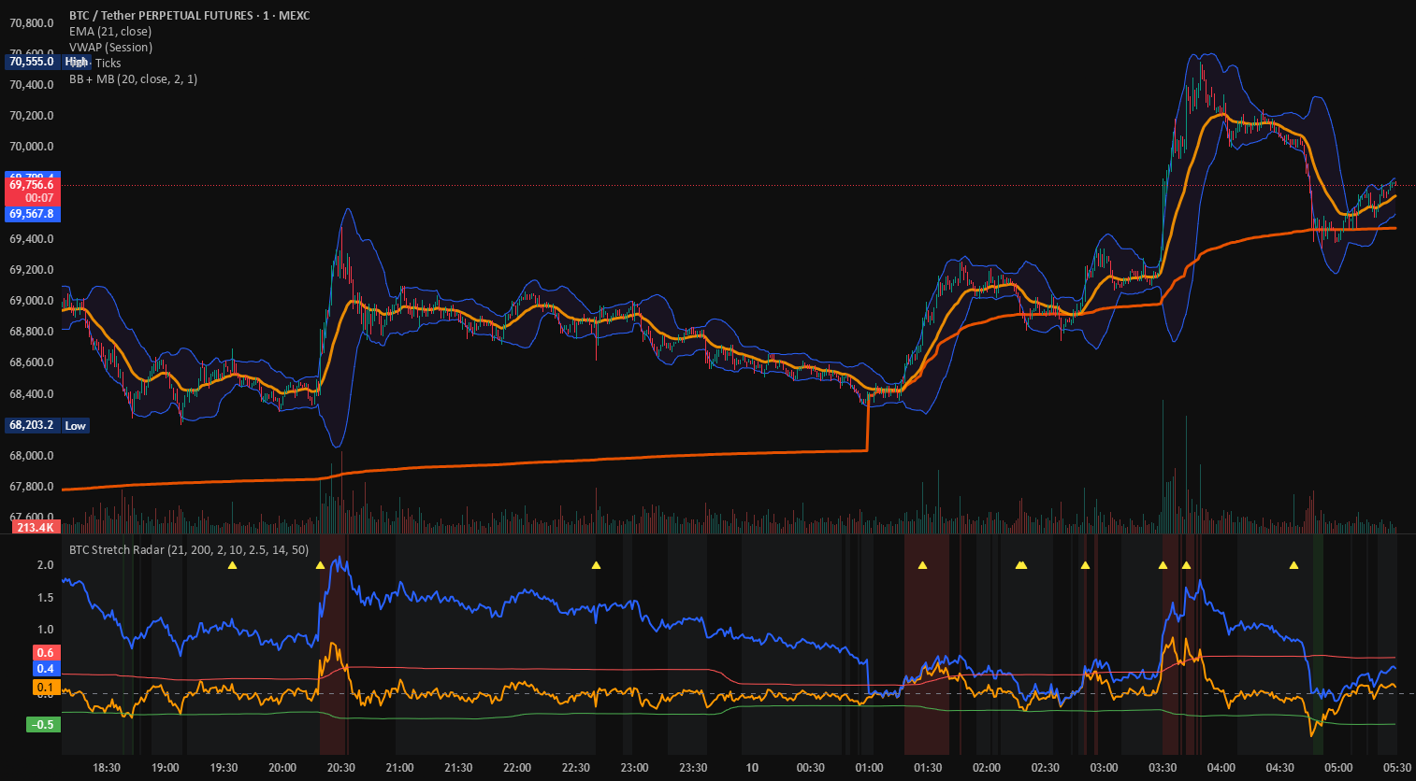1416x781 pixels.
Task: Click the 67,800.0 price axis label
Action: pos(32,487)
